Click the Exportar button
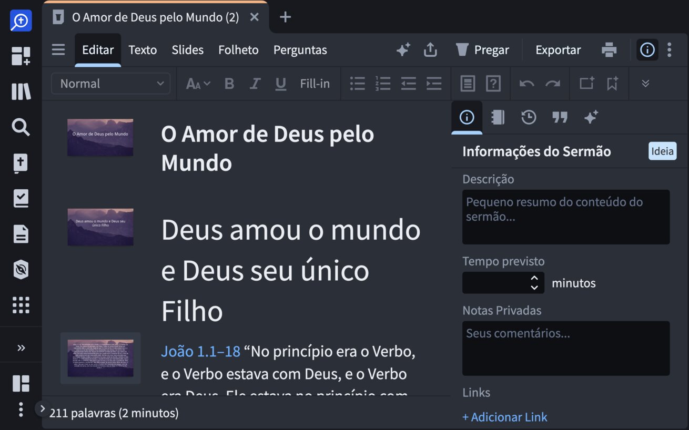 pyautogui.click(x=558, y=50)
